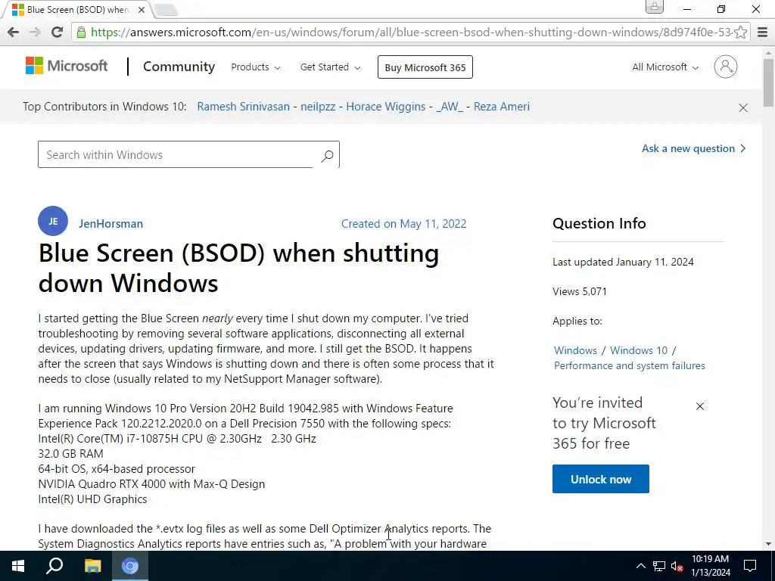Click the Microsoft logo
This screenshot has width=775, height=581.
click(x=67, y=66)
